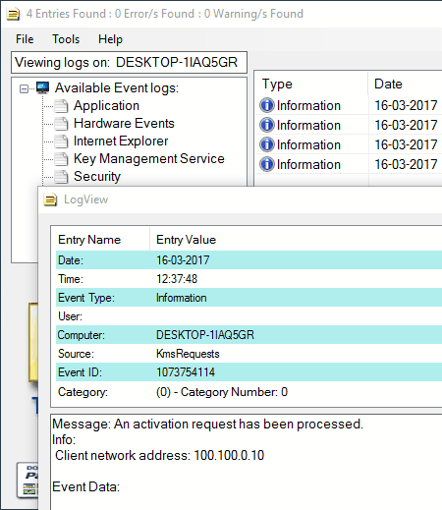
Task: Select the Event Type: Information entry row
Action: [x=249, y=298]
